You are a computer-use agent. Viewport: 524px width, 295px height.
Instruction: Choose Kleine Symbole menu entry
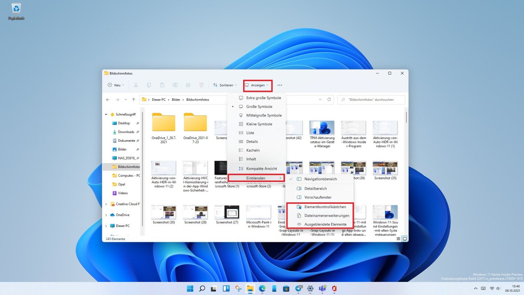[x=257, y=124]
